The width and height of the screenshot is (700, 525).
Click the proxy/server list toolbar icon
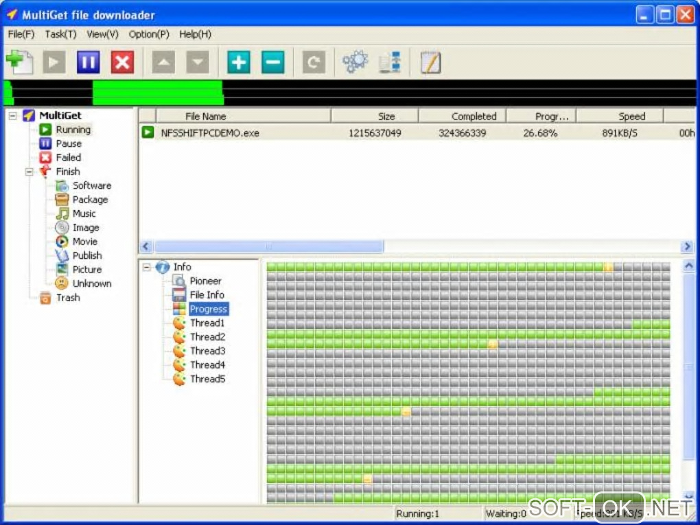coord(390,62)
